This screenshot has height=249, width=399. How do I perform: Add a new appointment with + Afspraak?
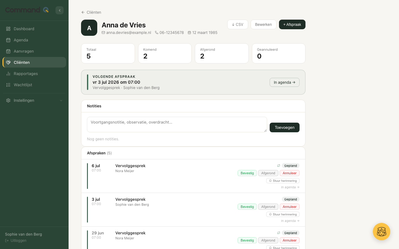[x=292, y=24]
